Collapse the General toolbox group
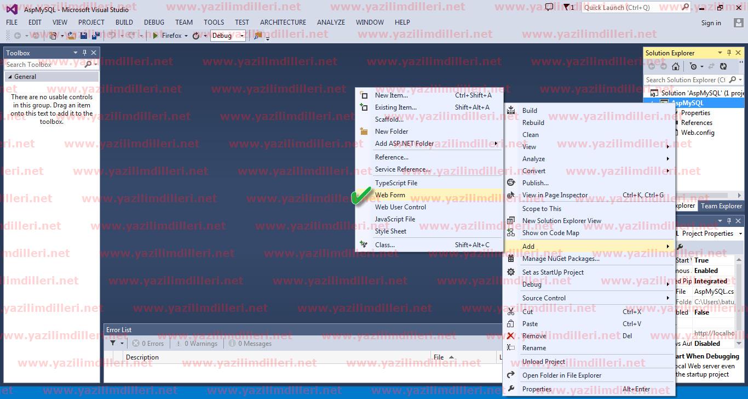The width and height of the screenshot is (748, 399). click(x=9, y=77)
